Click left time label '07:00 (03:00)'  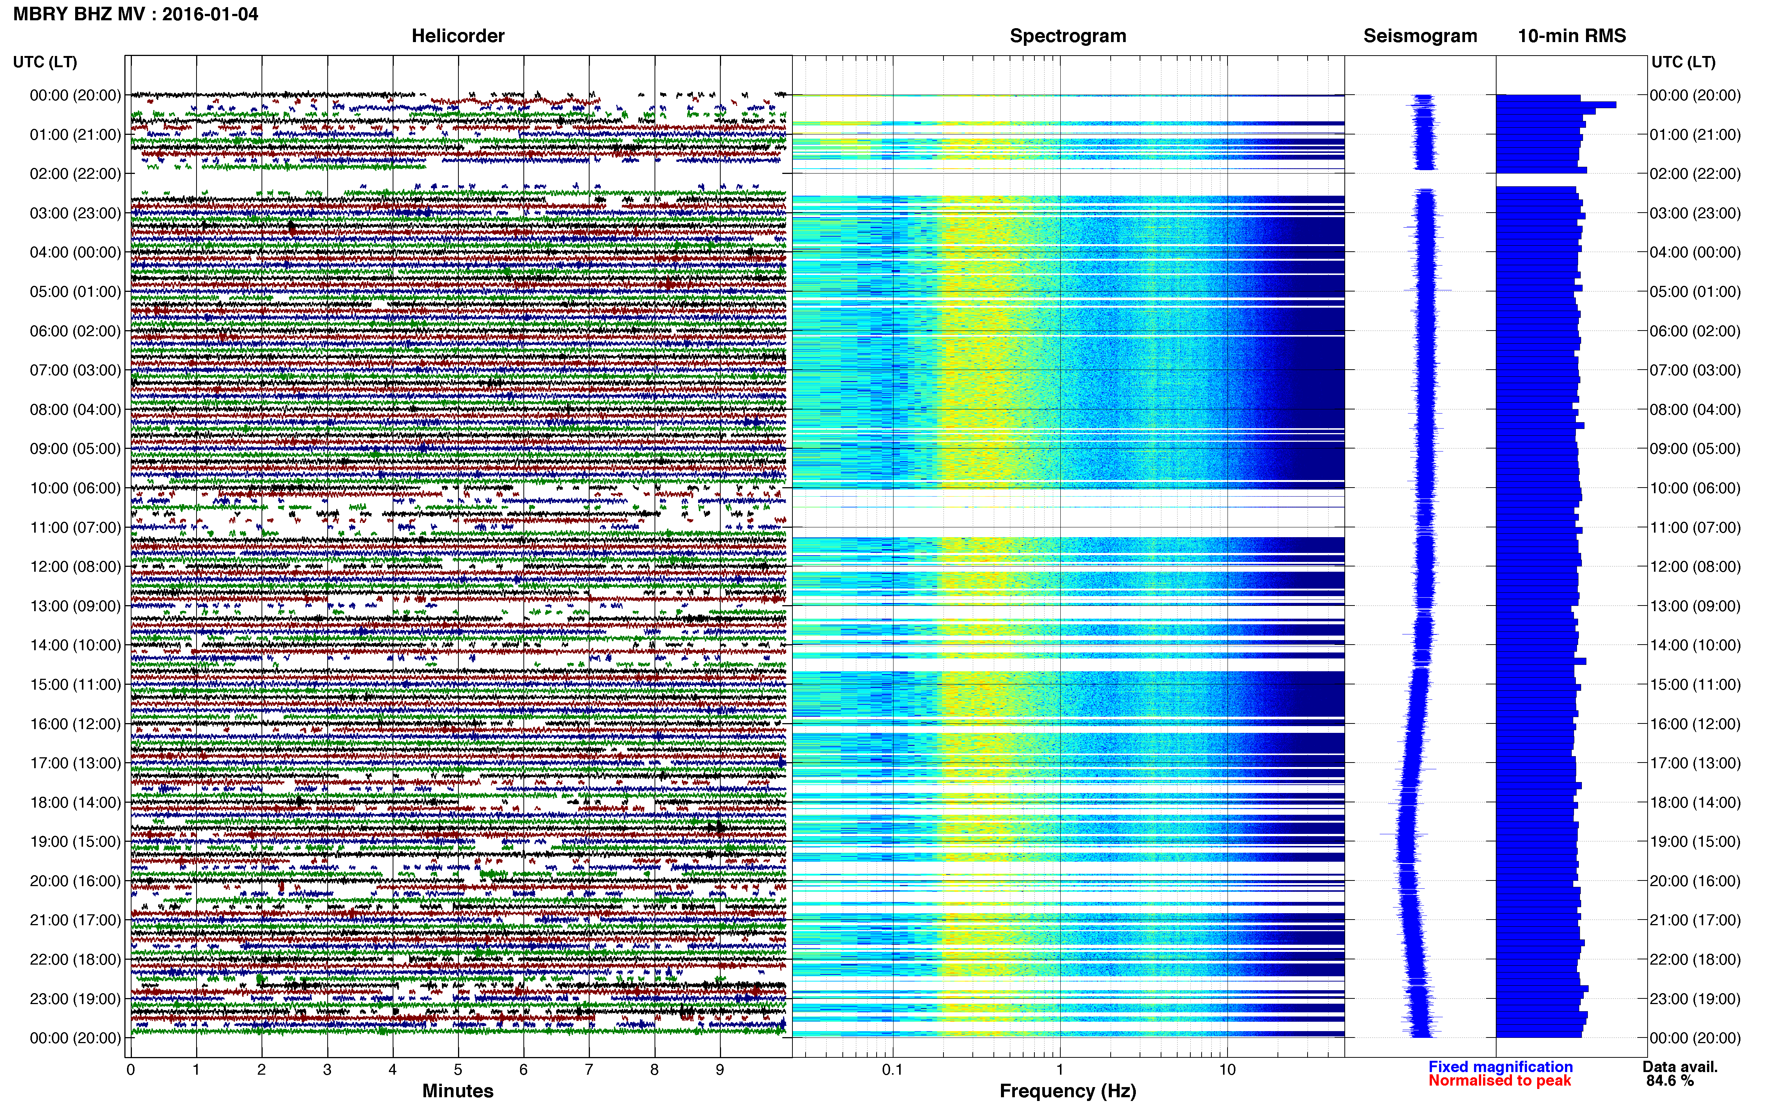pos(75,370)
